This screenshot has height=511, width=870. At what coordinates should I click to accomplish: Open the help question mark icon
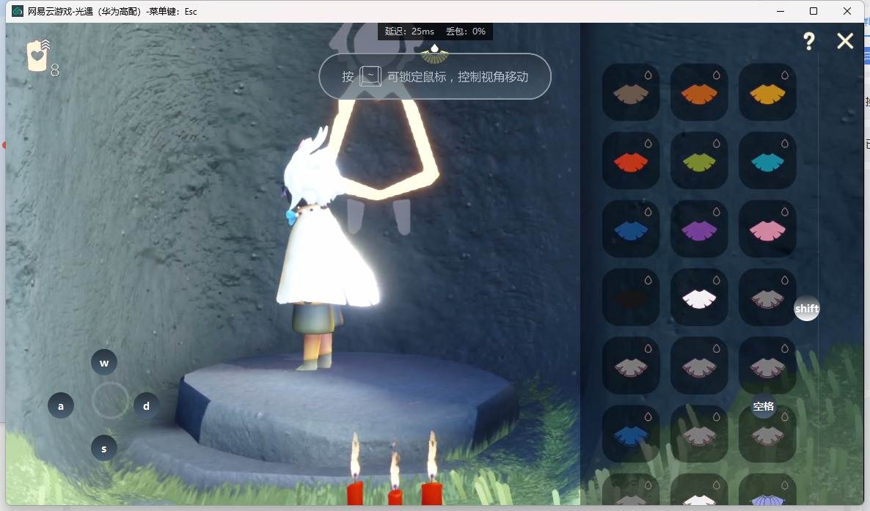coord(809,41)
